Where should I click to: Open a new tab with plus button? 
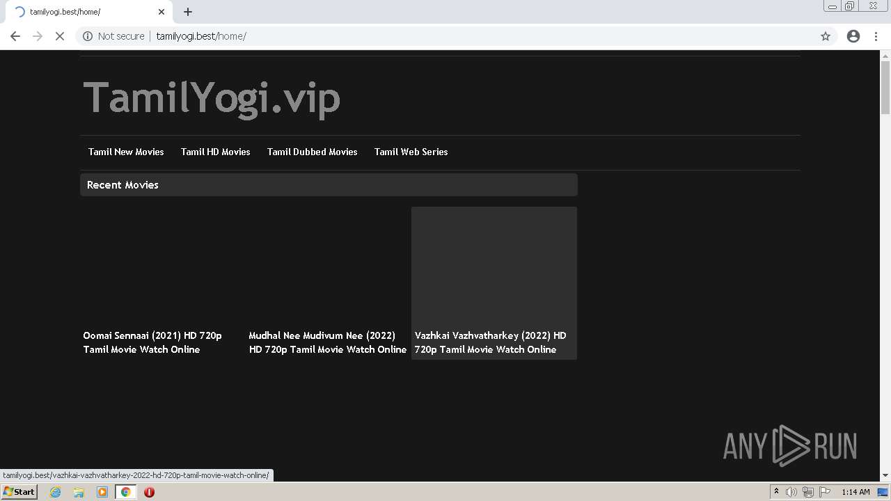[188, 12]
